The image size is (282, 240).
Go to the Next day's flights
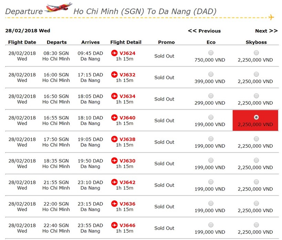(266, 31)
